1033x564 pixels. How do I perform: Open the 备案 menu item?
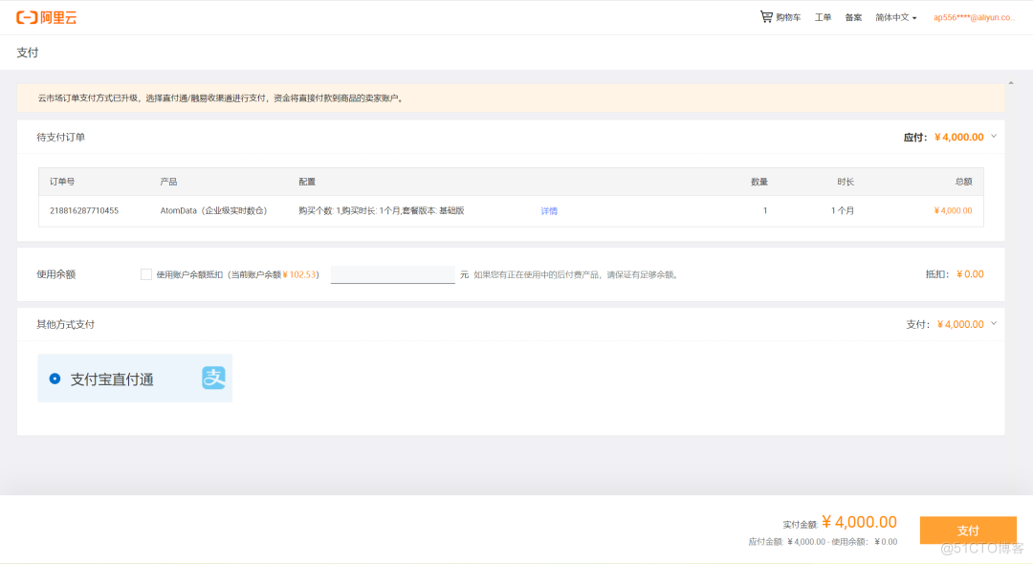(853, 18)
